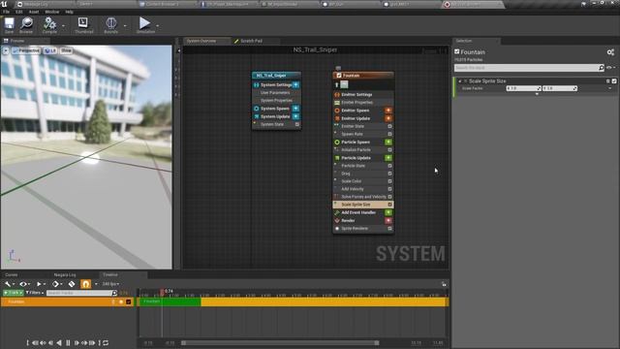Click the Save toolbar icon
The height and width of the screenshot is (349, 620).
click(9, 25)
